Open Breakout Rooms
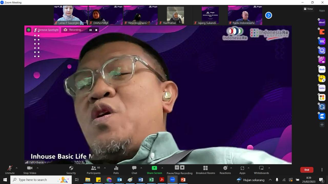This screenshot has width=328, height=184. (206, 170)
